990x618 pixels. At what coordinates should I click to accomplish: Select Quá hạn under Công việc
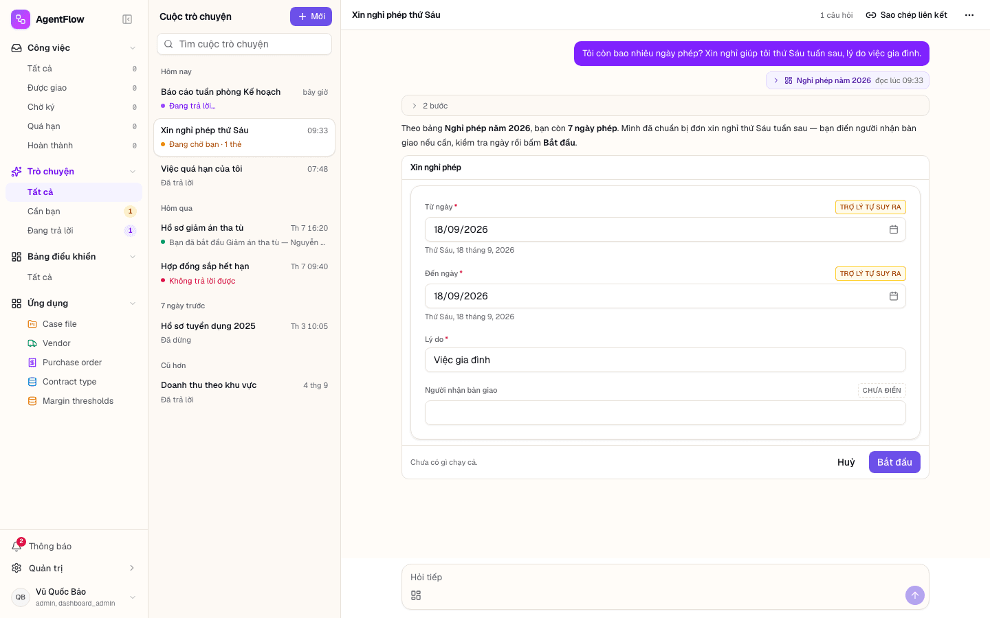pyautogui.click(x=74, y=126)
